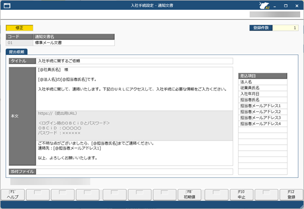304x209 pixels.
Task: Close the 入社手続設定 window
Action: pos(297,6)
